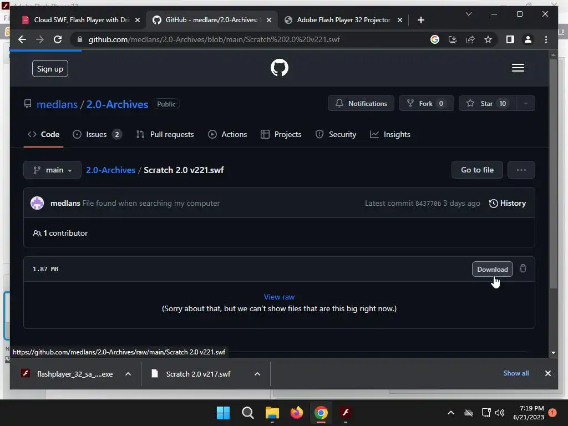Open the Insights tab

(x=390, y=134)
